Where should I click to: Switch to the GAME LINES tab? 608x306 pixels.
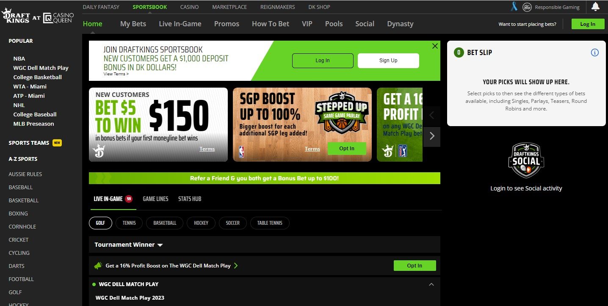click(155, 198)
